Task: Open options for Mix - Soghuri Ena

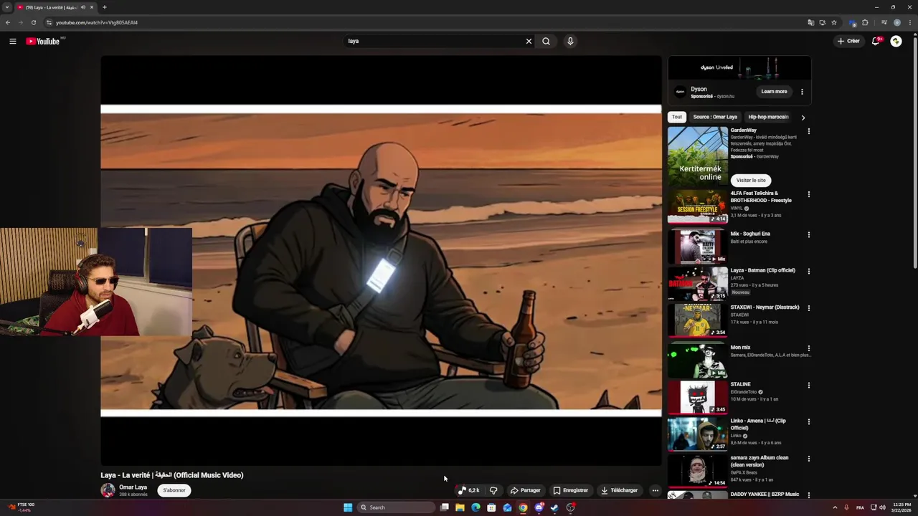Action: point(808,234)
